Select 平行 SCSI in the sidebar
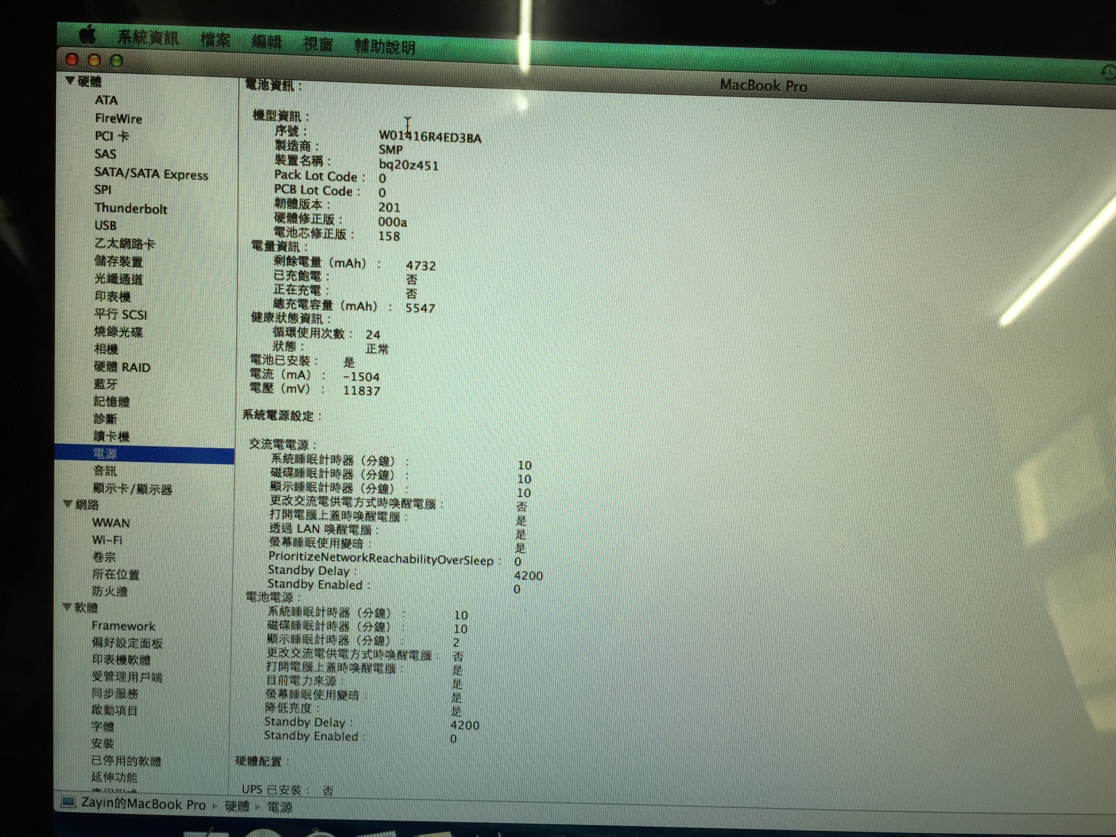The height and width of the screenshot is (837, 1116). 120,314
